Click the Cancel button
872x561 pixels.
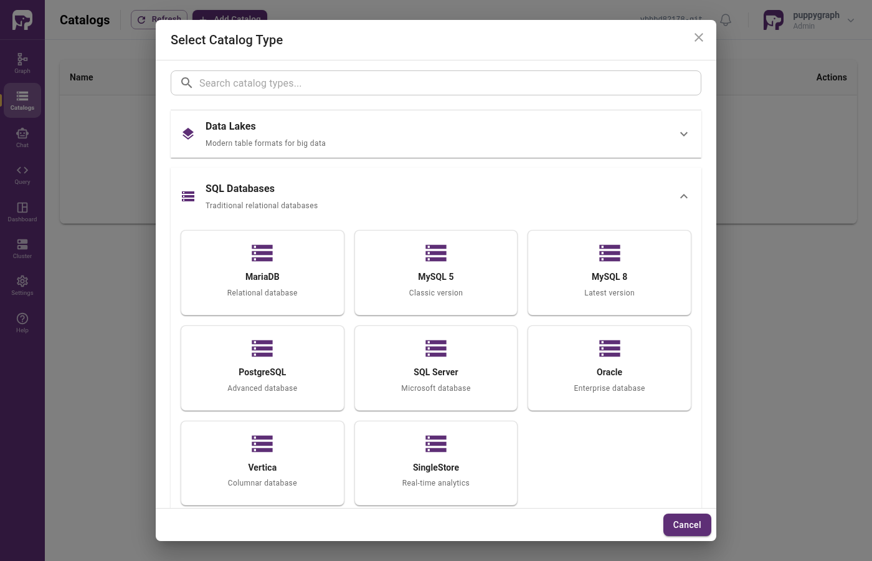coord(687,525)
